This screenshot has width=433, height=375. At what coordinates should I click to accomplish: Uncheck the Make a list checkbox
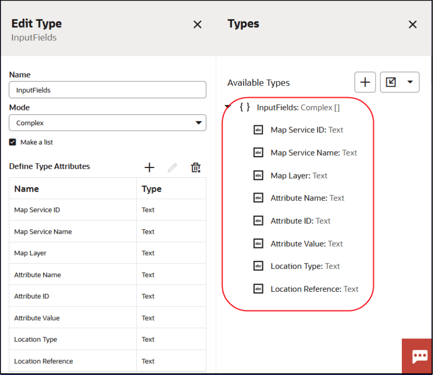point(12,142)
